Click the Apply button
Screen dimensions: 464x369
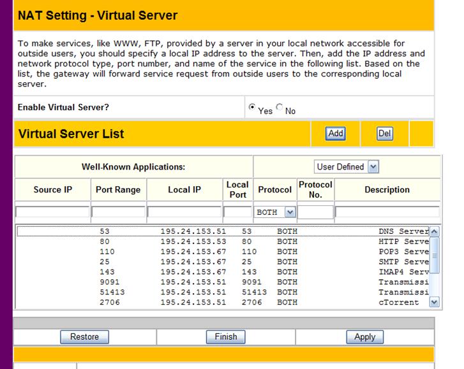(x=365, y=336)
